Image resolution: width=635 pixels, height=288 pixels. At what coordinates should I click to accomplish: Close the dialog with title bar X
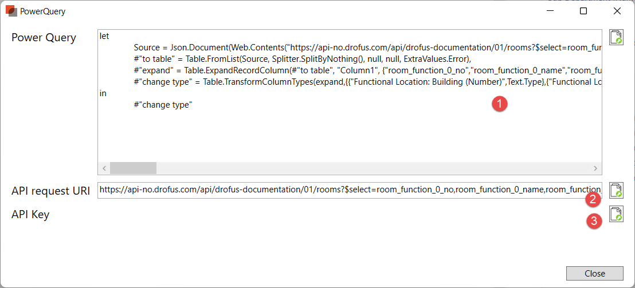(617, 11)
